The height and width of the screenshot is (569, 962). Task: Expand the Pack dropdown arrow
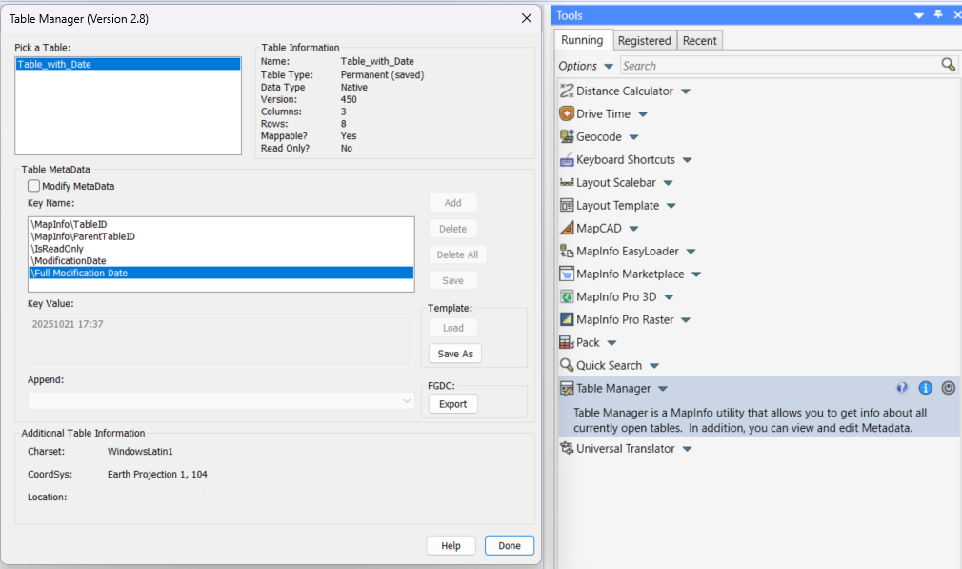pos(611,343)
